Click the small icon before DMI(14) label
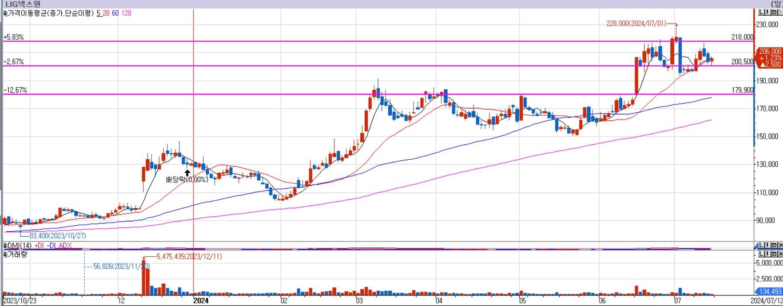Image resolution: width=783 pixels, height=306 pixels. [x=5, y=246]
